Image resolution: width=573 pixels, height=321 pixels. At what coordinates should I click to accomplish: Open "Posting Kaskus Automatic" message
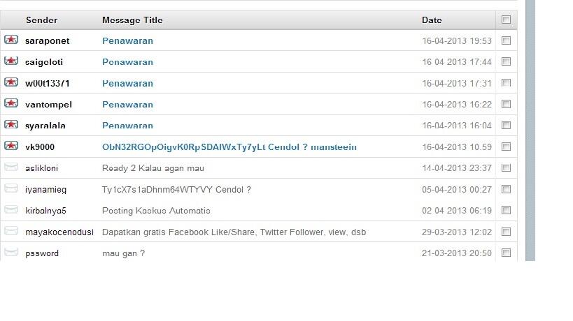pos(156,211)
